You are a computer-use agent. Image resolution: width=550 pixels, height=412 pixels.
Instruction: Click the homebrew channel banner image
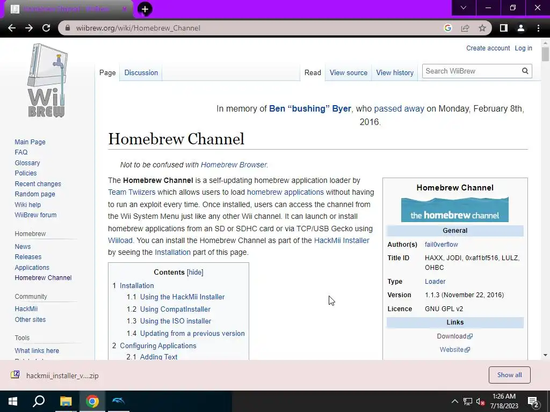455,210
